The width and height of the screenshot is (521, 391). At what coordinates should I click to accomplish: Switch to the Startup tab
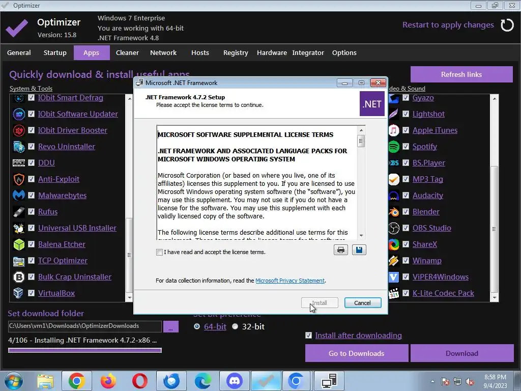pos(55,52)
